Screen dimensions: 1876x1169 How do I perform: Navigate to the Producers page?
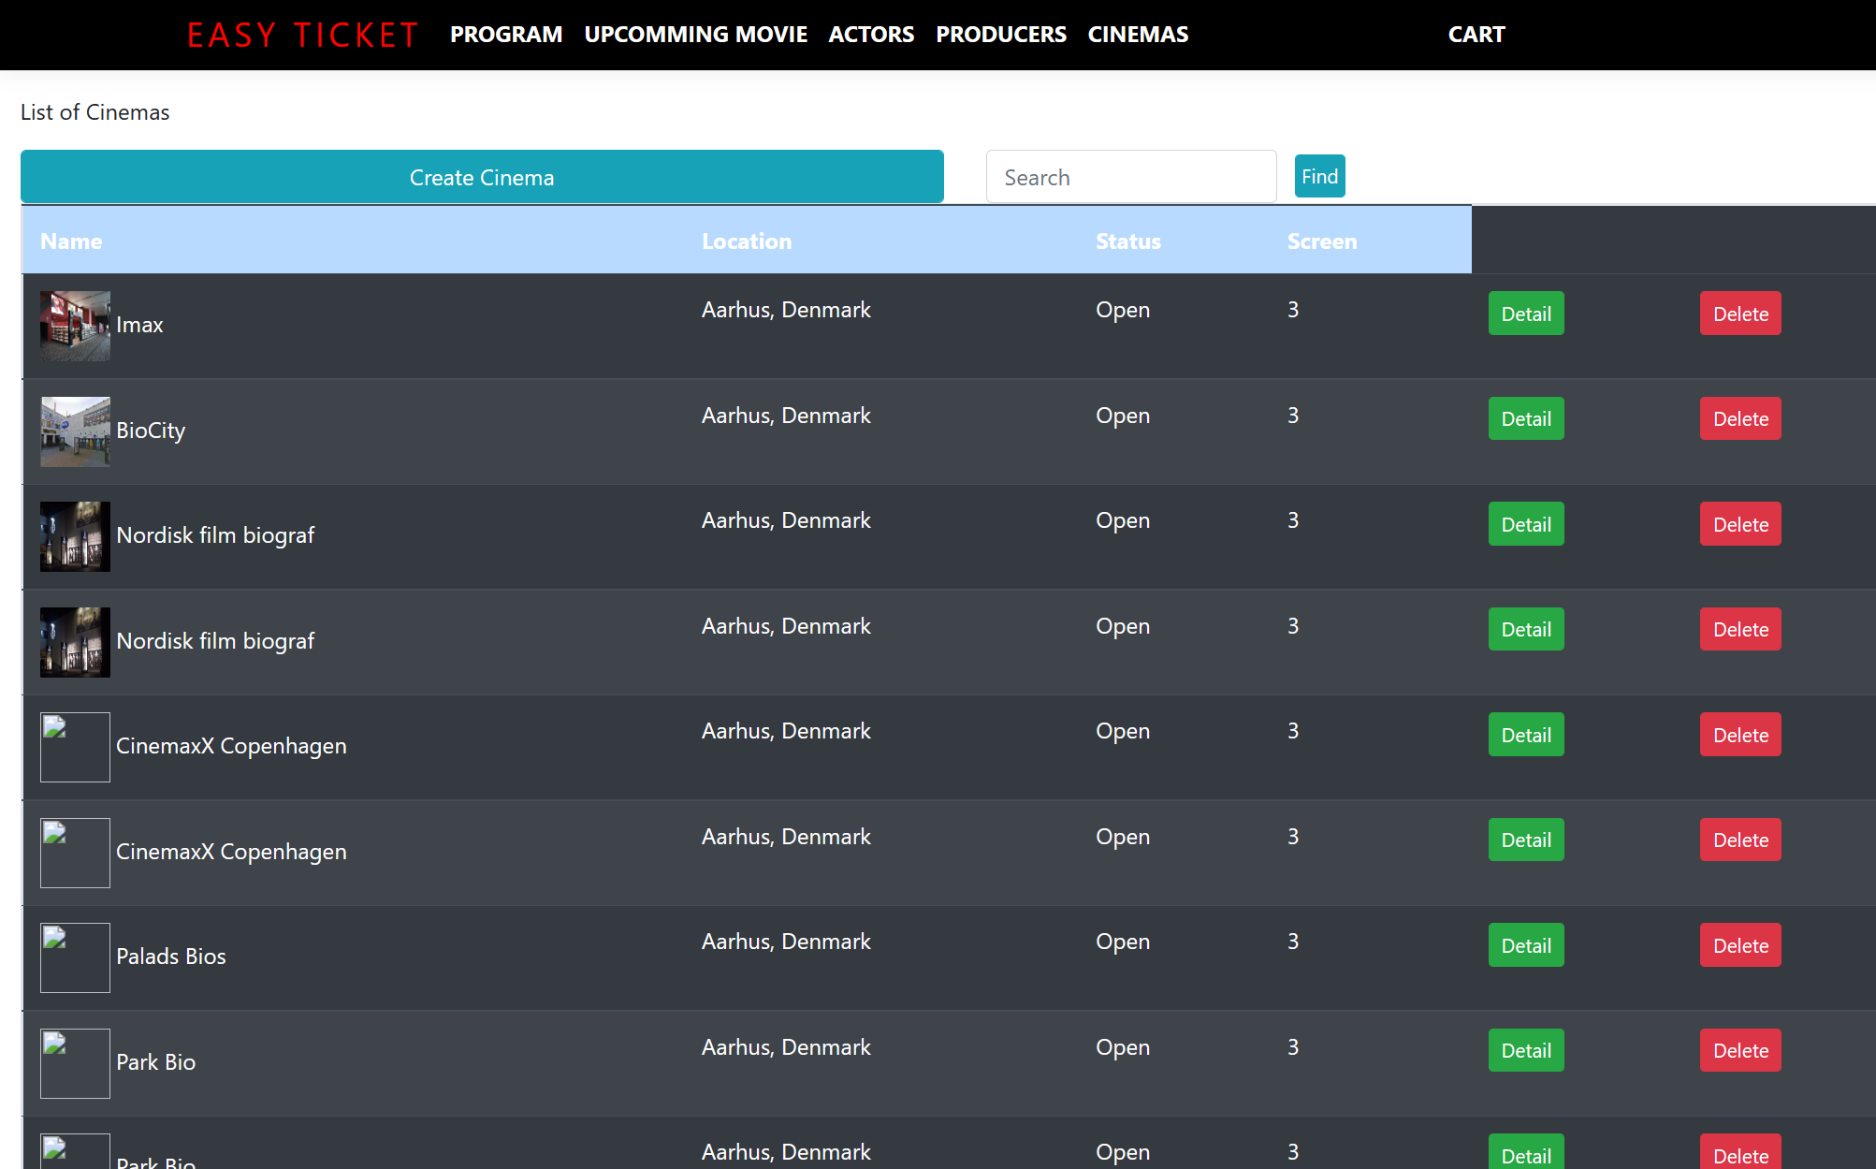[x=1000, y=35]
